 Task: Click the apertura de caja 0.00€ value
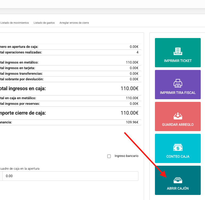[x=134, y=47]
